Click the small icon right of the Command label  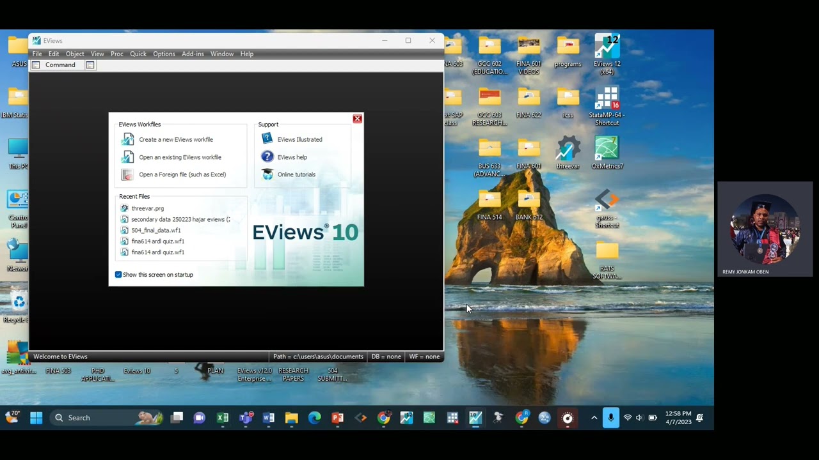(90, 65)
